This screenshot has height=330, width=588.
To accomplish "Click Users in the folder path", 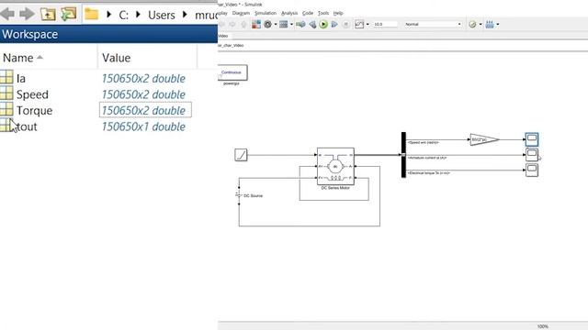I will pyautogui.click(x=162, y=15).
